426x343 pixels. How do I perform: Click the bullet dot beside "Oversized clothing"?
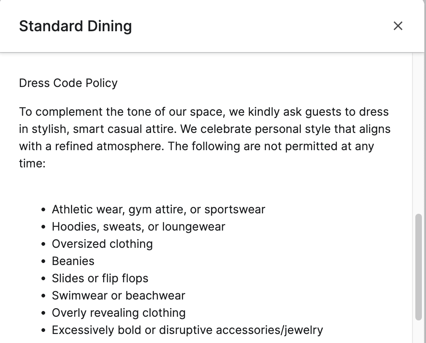pyautogui.click(x=44, y=244)
